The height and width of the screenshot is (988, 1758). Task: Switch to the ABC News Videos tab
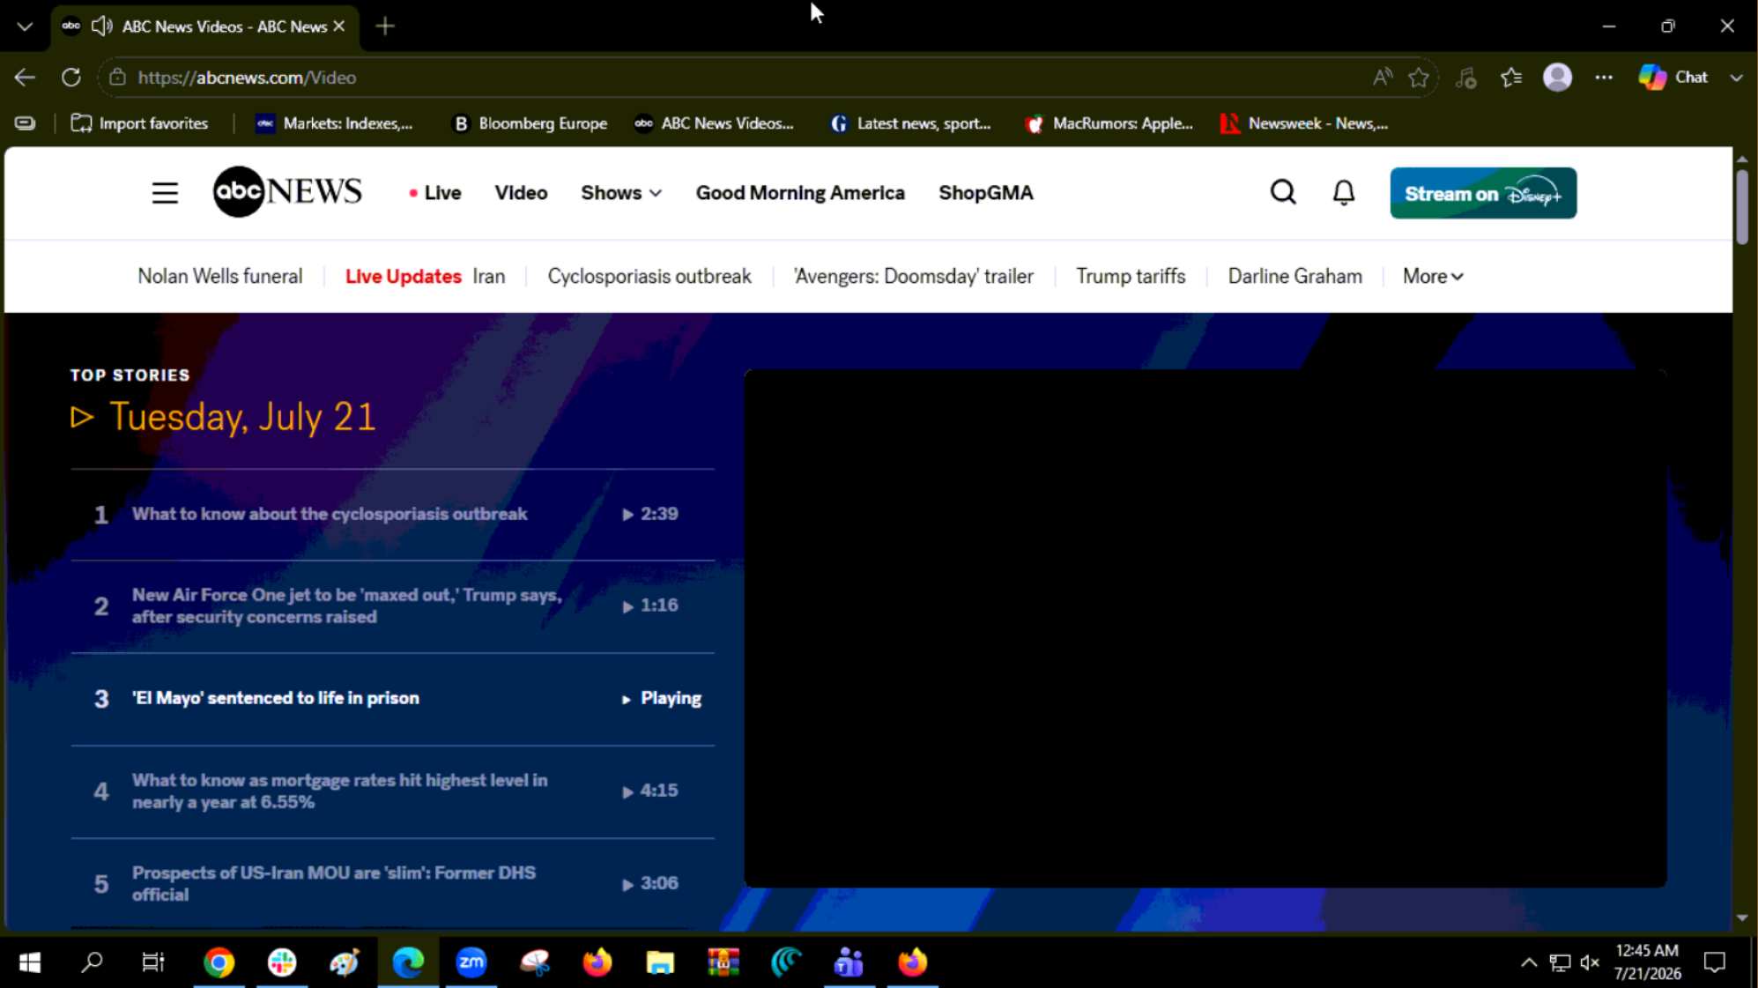[205, 26]
